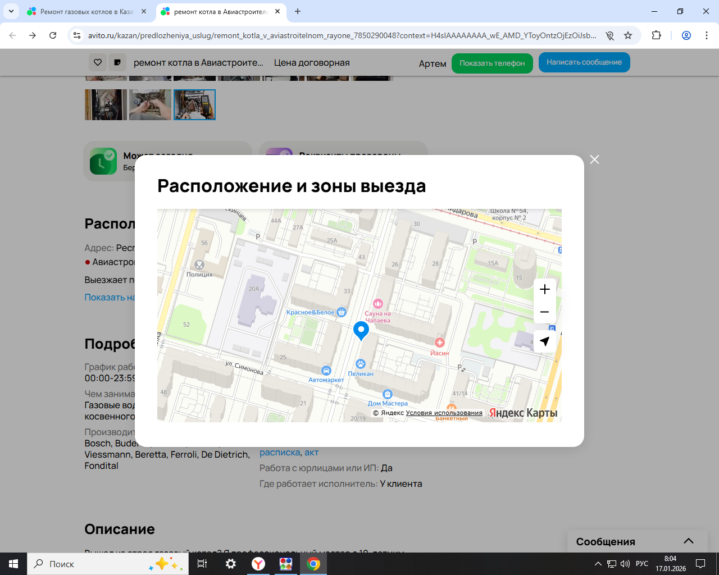Click the blue location pin on map
Screen dimensions: 719x575
pos(361,330)
